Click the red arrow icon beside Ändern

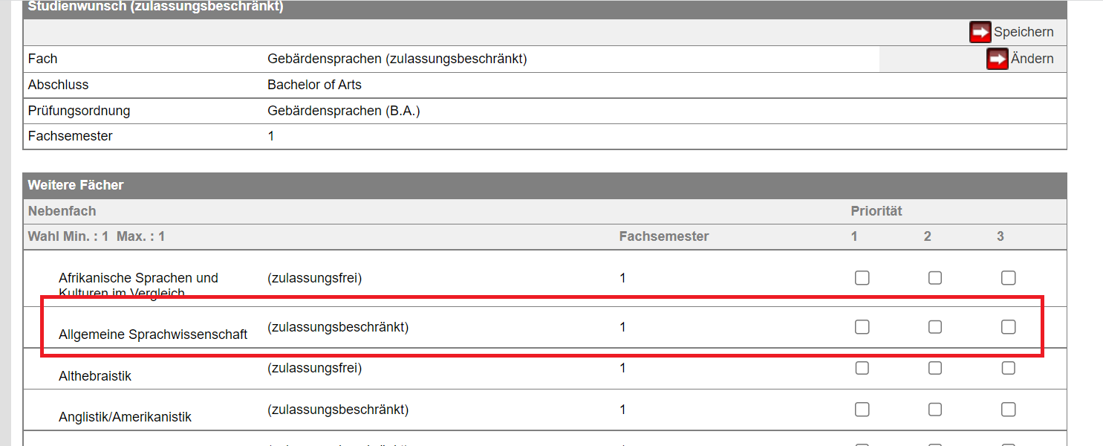pyautogui.click(x=997, y=58)
